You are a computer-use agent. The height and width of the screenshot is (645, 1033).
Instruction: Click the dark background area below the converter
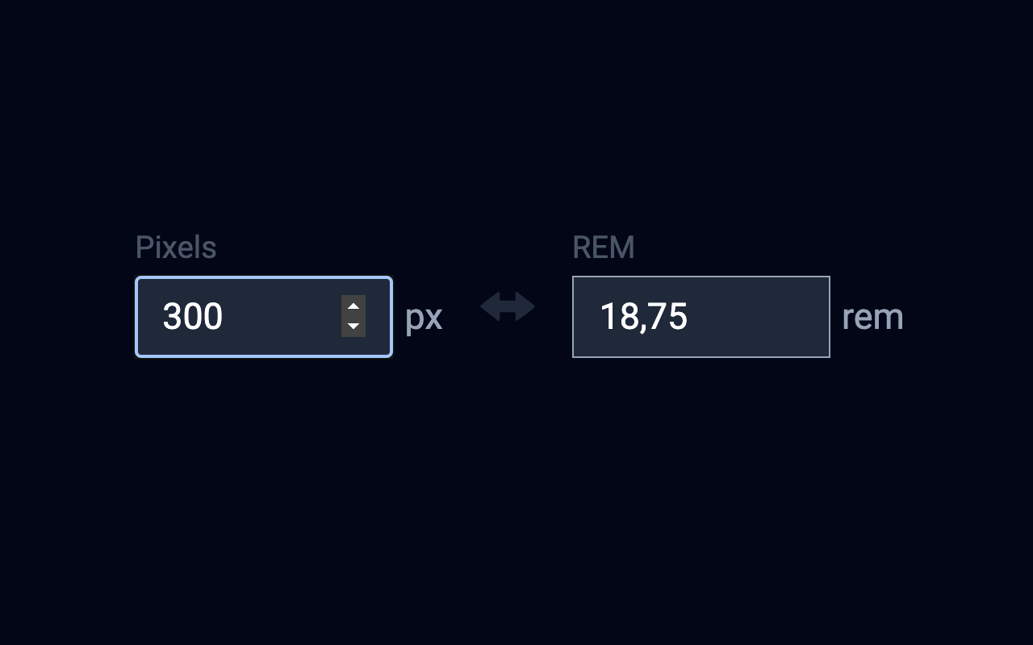516,500
